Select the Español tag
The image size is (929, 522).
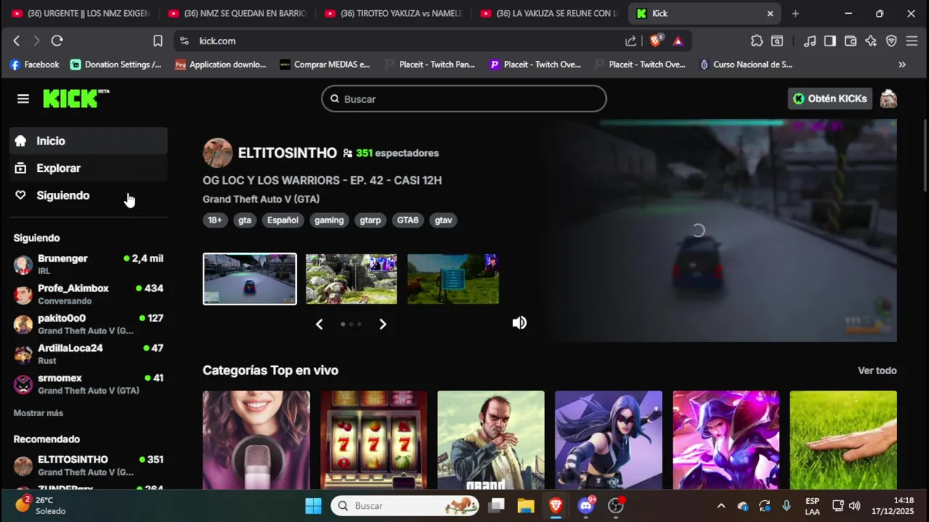(x=283, y=220)
